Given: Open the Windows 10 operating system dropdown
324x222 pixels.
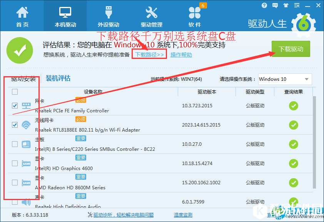Looking at the screenshot, I should pos(285,79).
